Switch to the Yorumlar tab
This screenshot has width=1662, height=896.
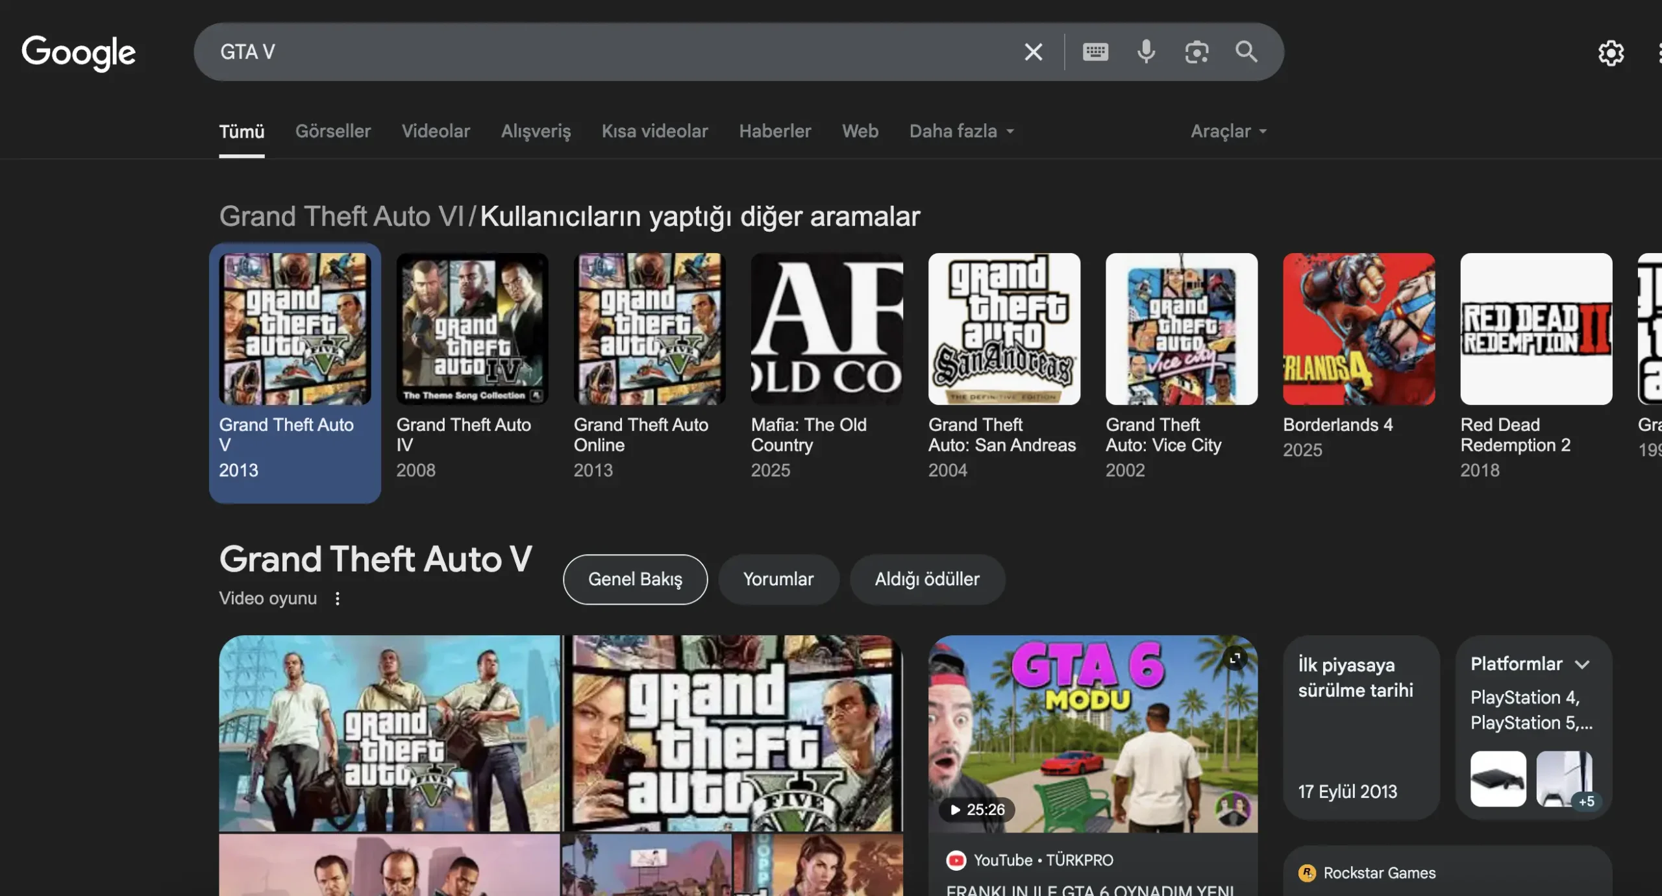click(778, 579)
